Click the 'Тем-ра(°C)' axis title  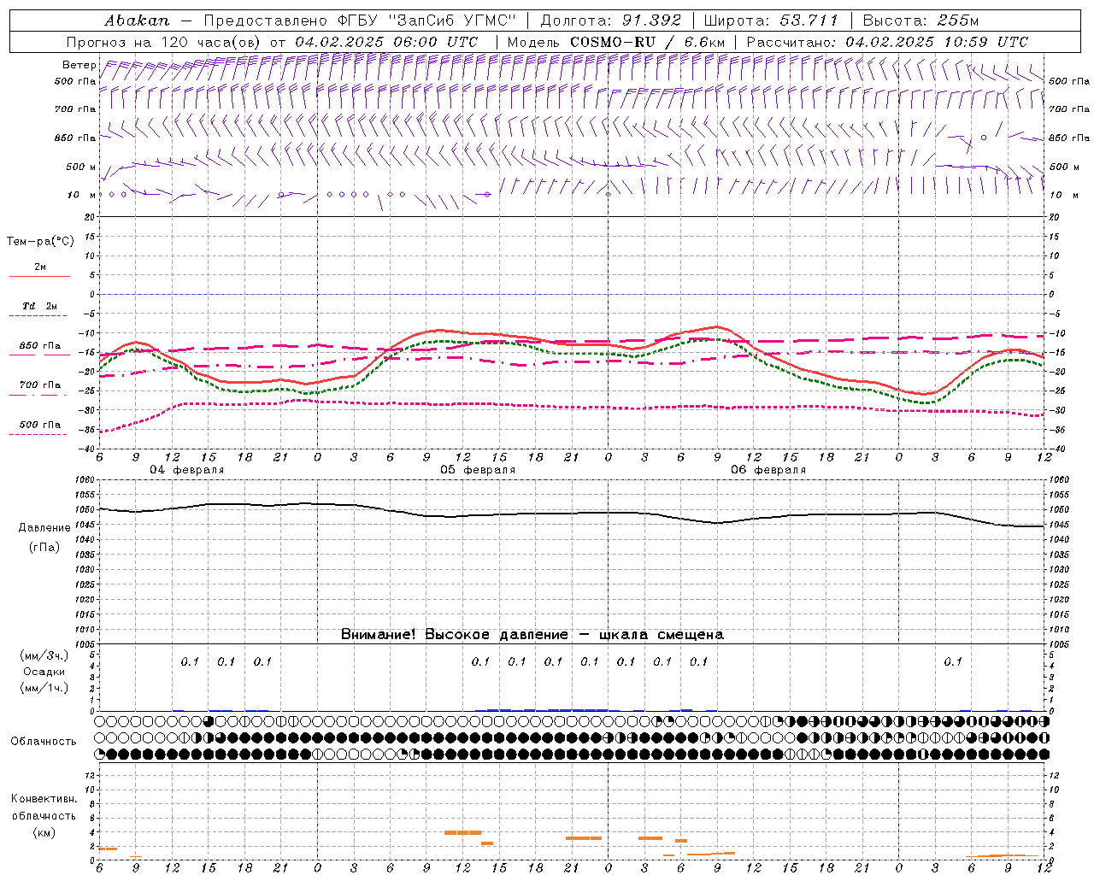(40, 242)
